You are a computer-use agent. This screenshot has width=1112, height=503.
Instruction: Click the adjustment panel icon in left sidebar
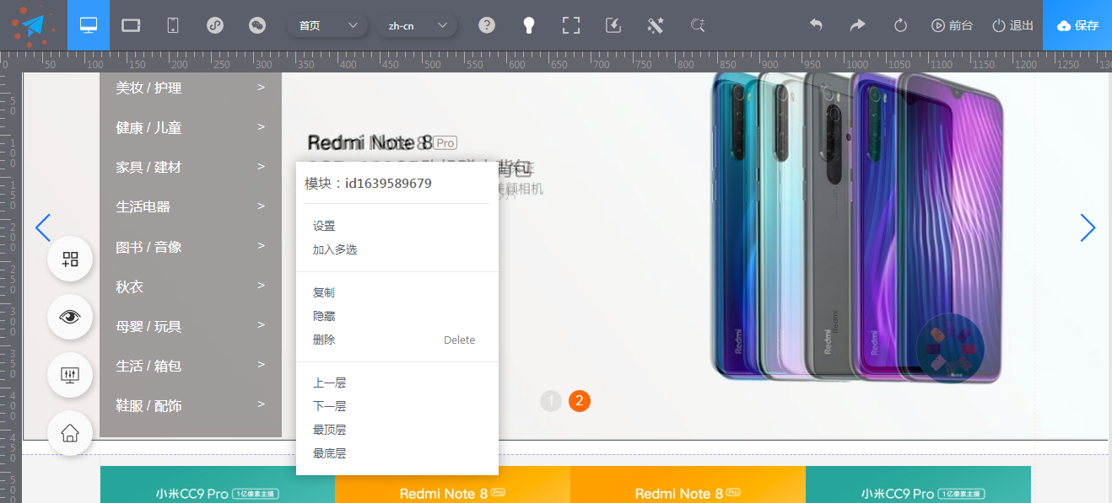coord(70,375)
